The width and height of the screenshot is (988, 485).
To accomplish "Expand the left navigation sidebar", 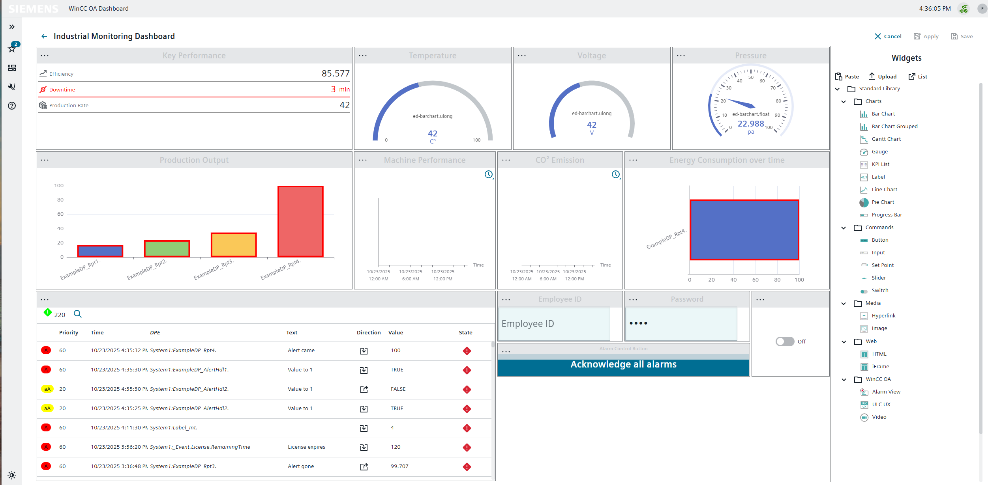I will click(12, 27).
